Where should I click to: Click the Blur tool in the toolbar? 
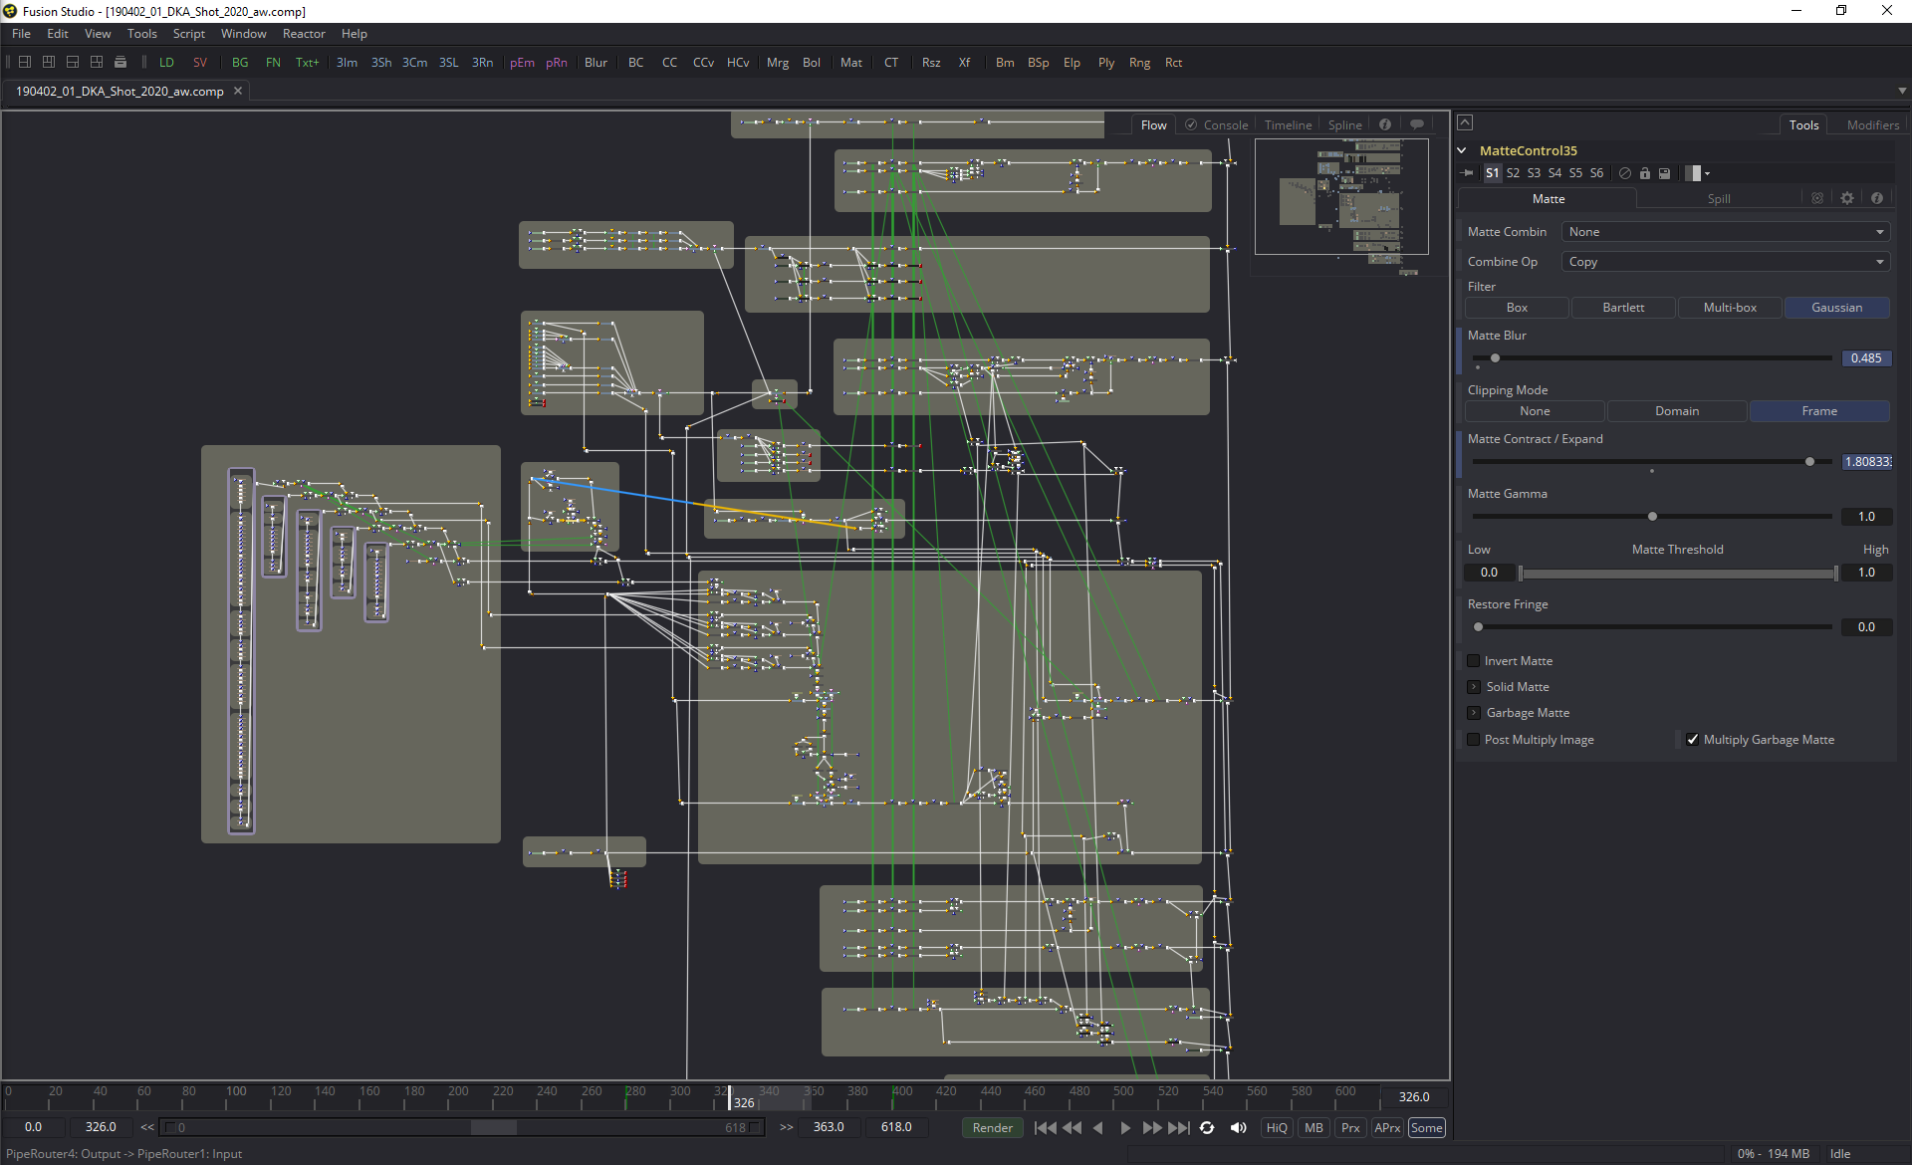[x=596, y=63]
